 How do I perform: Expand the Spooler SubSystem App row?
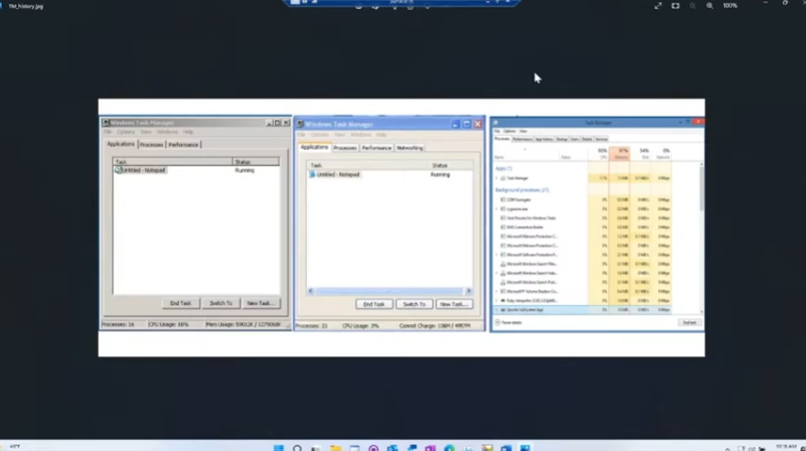496,310
